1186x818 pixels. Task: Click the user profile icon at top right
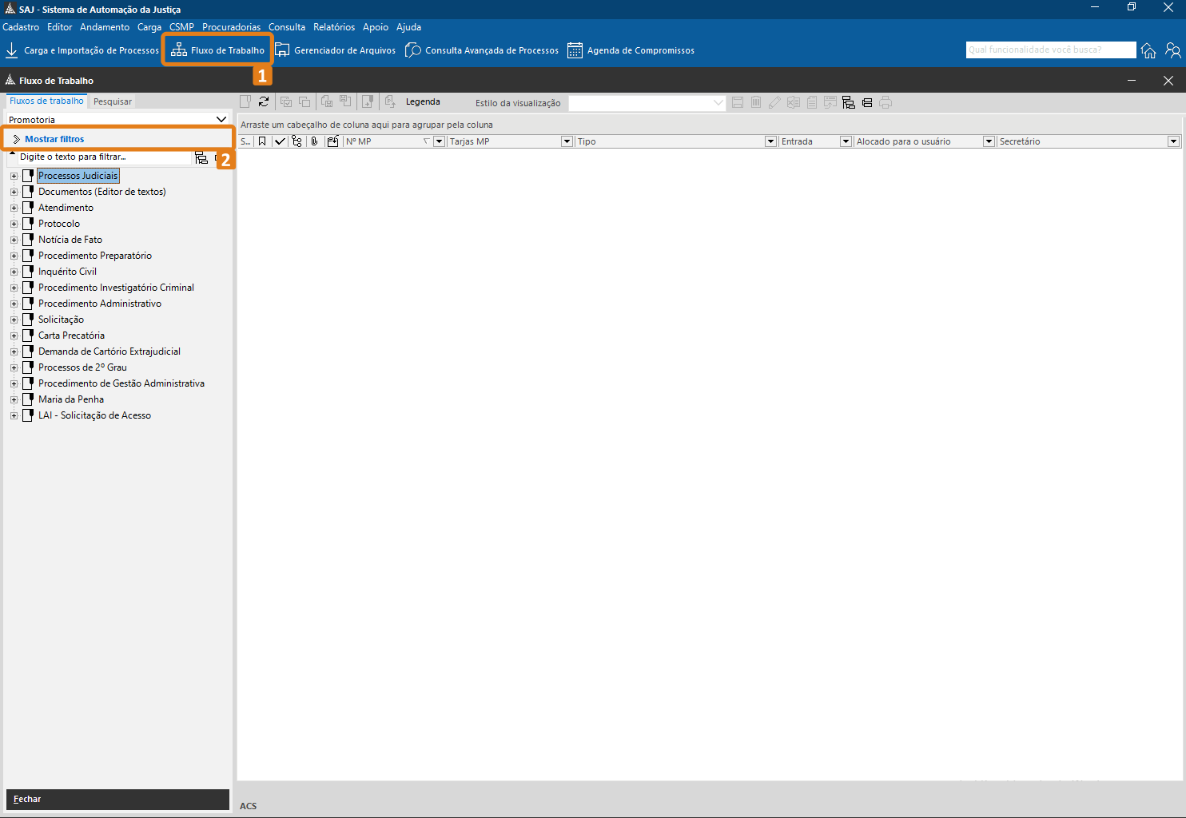[1172, 50]
